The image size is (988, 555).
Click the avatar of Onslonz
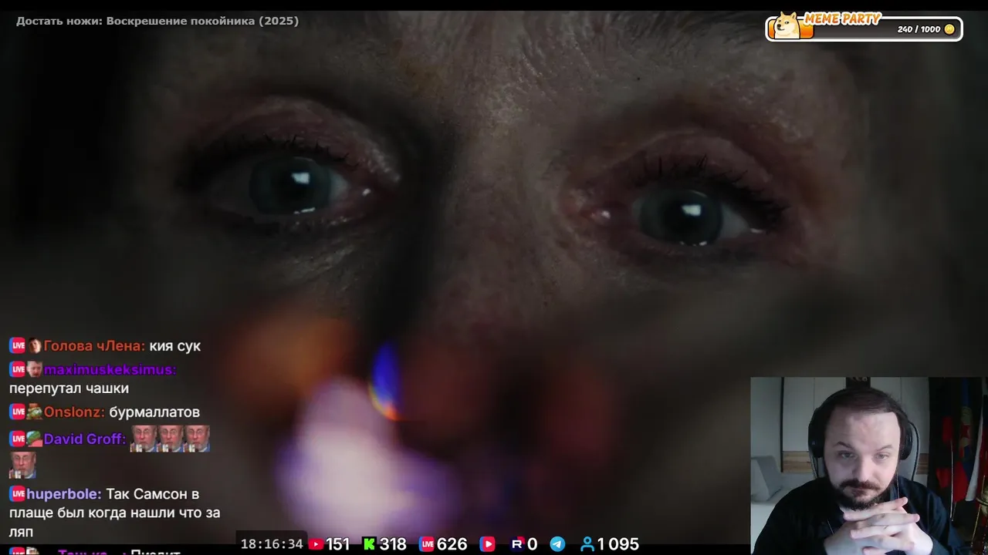[x=35, y=412]
